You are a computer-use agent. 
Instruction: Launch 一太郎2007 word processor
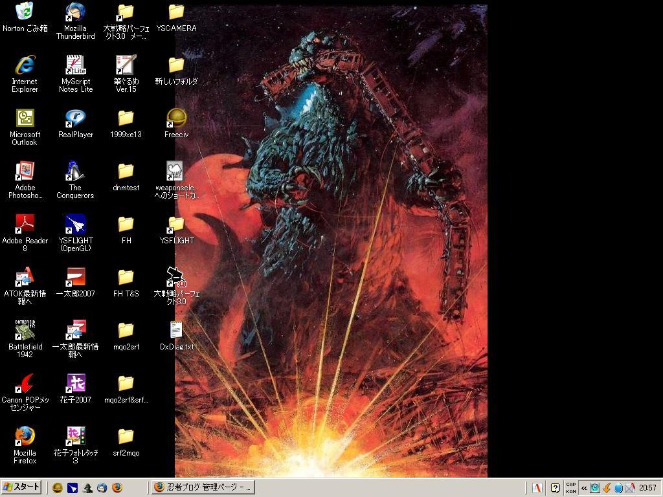pyautogui.click(x=75, y=283)
